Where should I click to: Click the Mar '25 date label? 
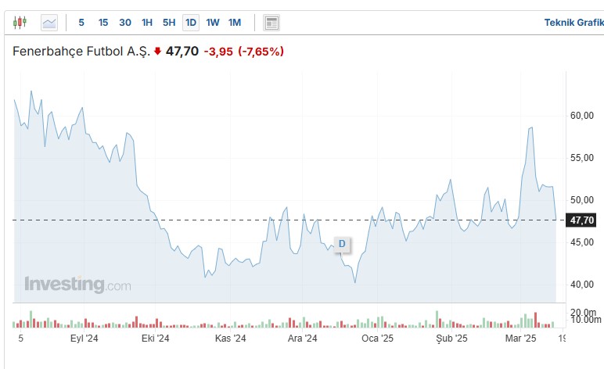pyautogui.click(x=520, y=339)
